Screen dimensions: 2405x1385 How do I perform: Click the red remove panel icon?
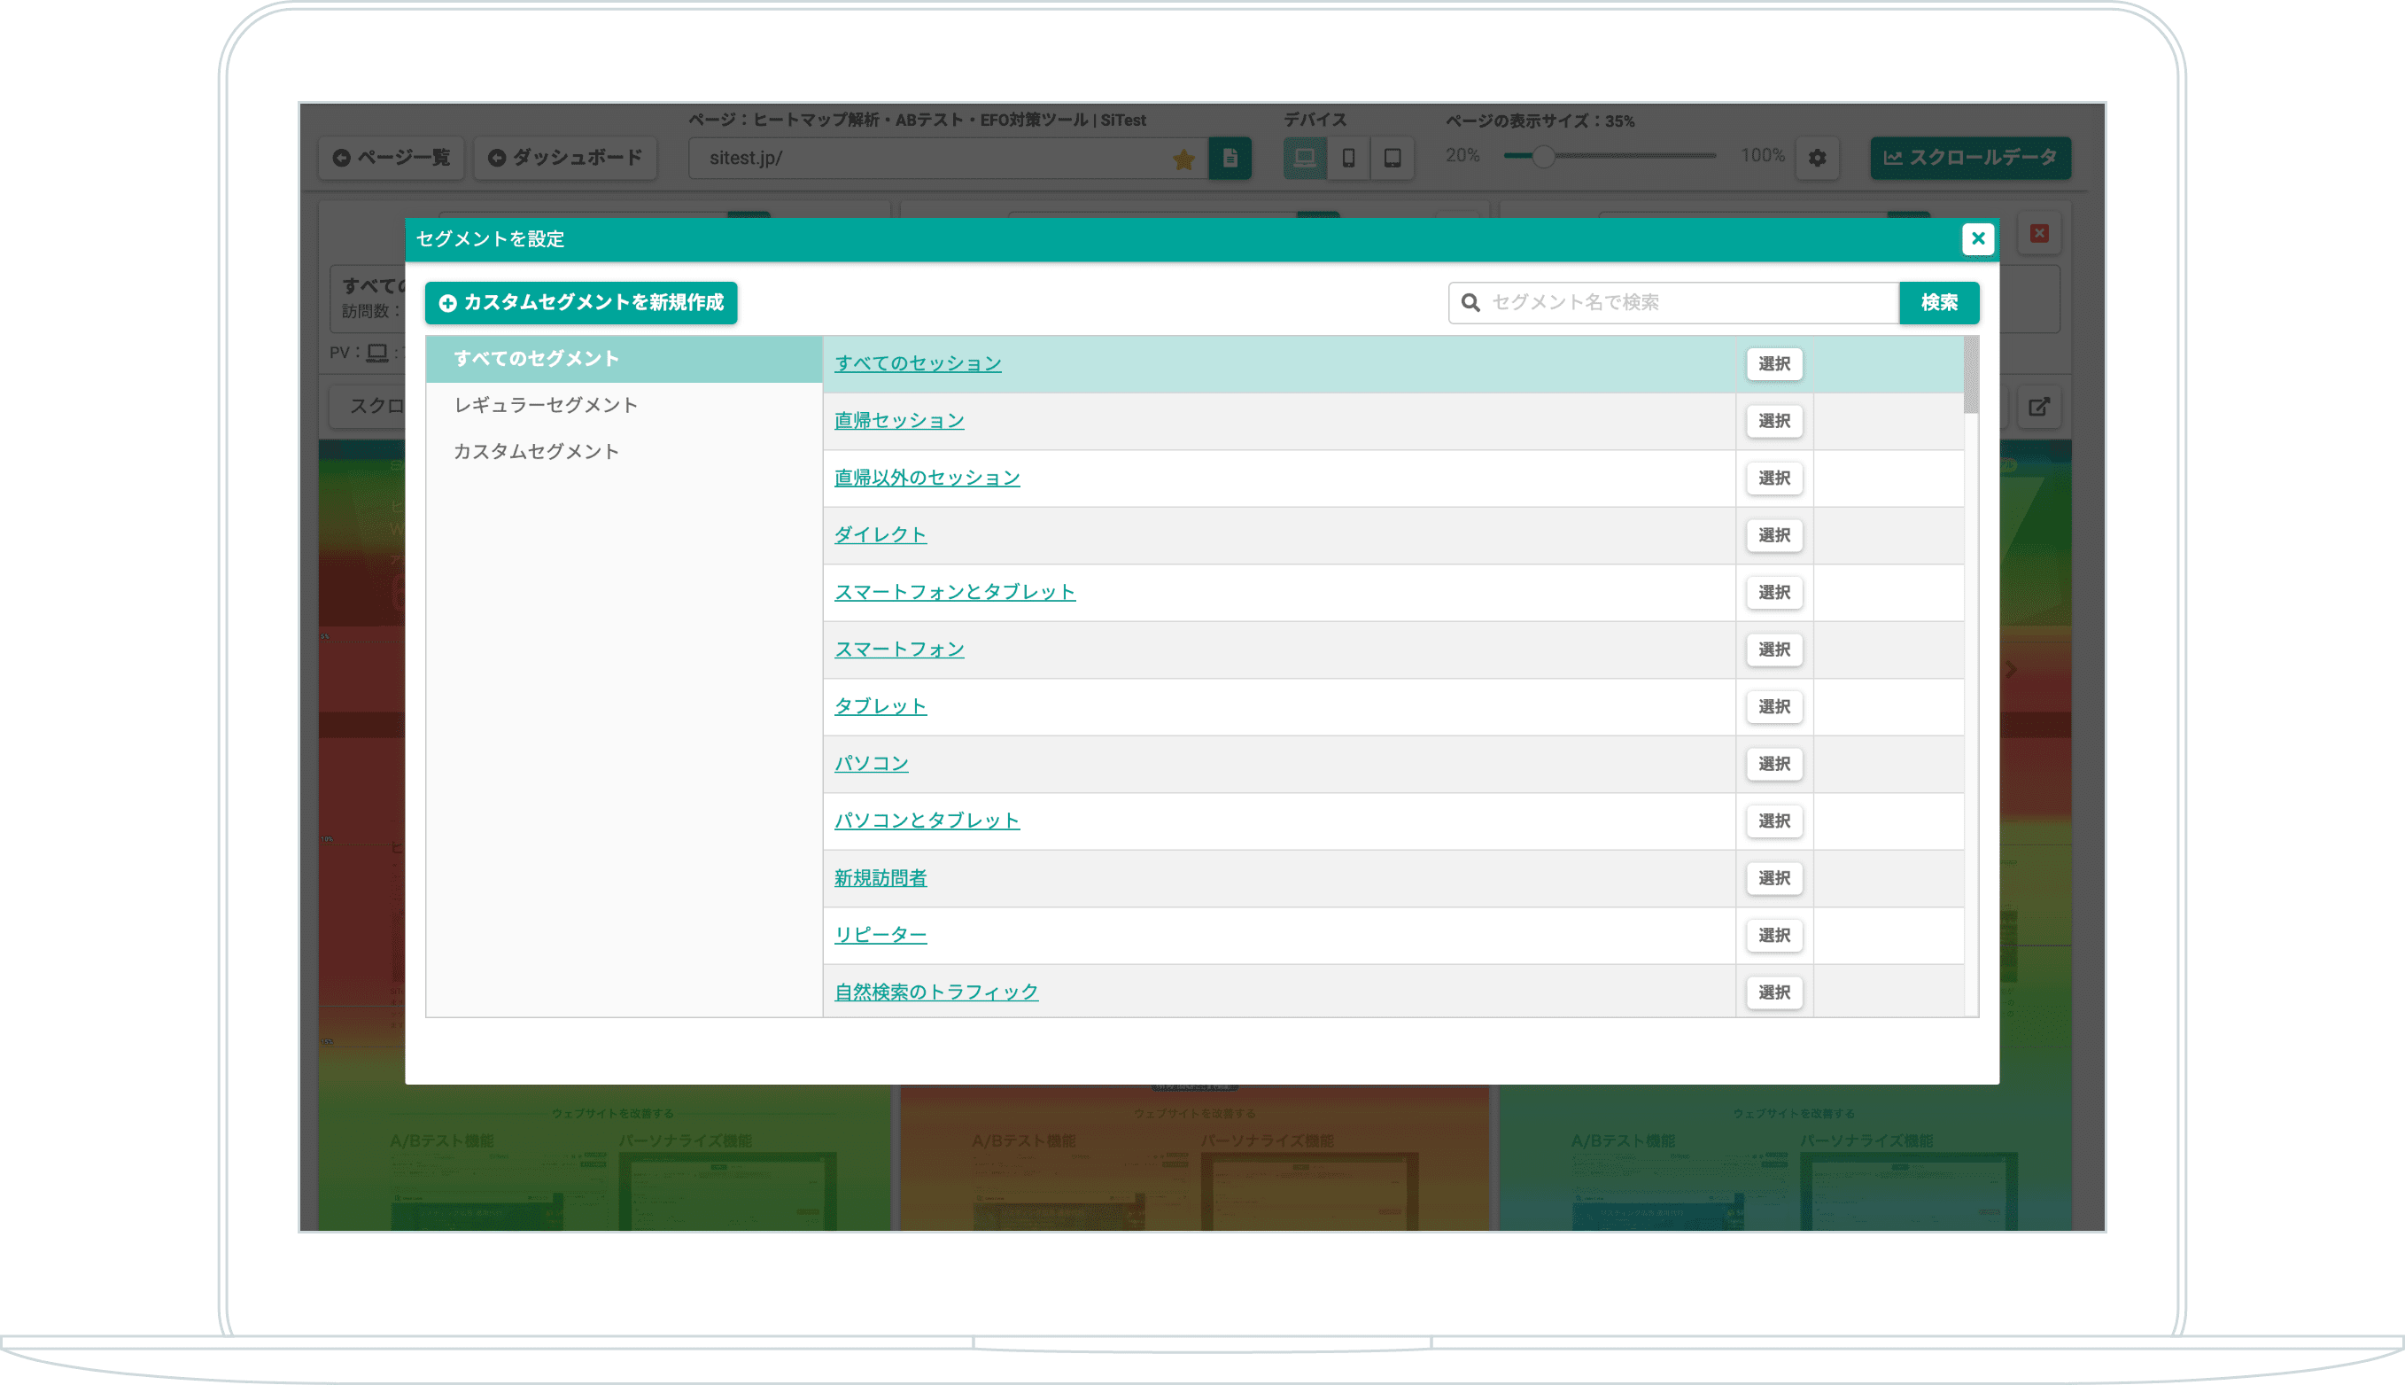[2039, 233]
